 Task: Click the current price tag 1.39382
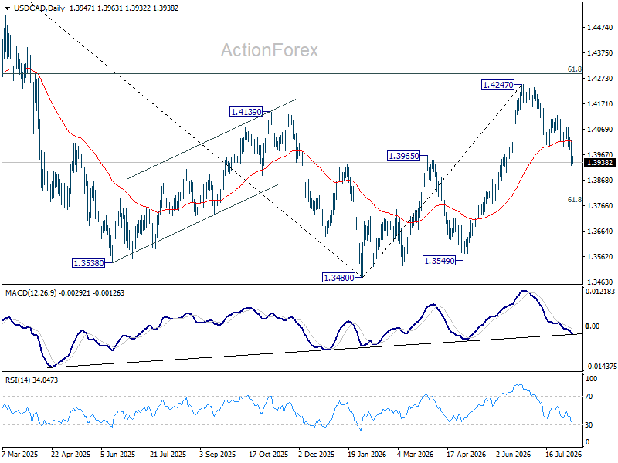599,163
